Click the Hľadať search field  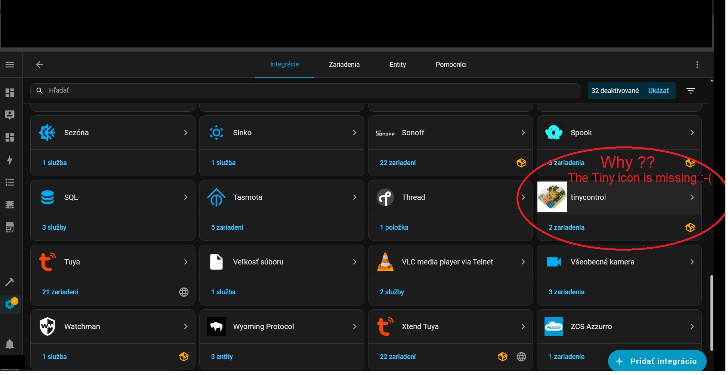(305, 90)
